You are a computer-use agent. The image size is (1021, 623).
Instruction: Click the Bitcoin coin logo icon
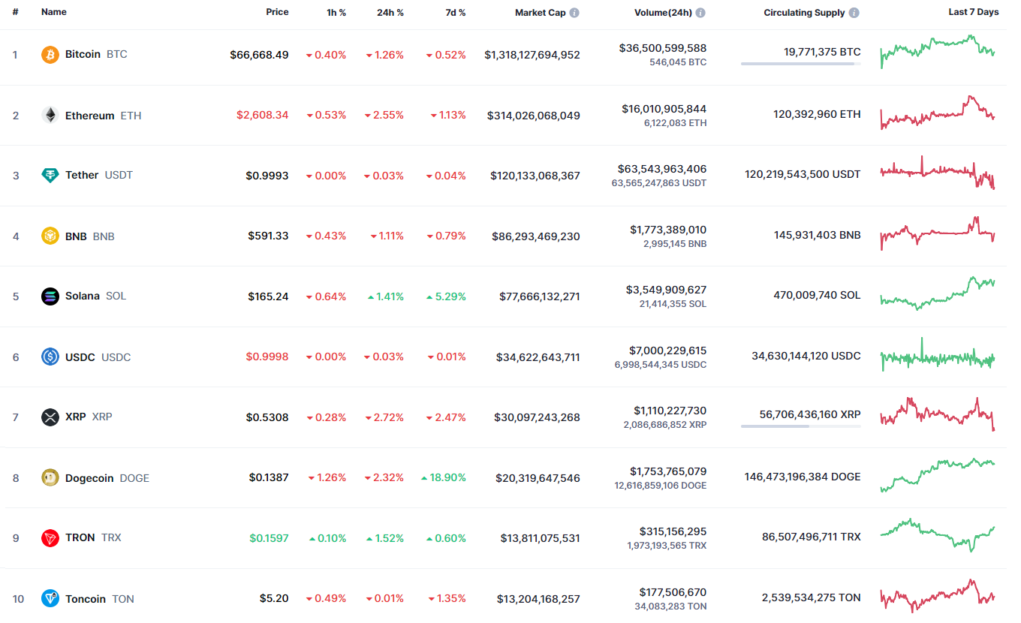pyautogui.click(x=50, y=55)
